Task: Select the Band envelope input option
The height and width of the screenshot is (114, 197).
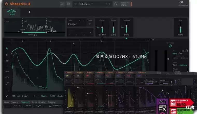Action: tap(175, 54)
